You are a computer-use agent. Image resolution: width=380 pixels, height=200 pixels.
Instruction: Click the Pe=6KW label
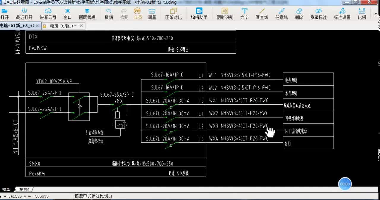pos(37,173)
